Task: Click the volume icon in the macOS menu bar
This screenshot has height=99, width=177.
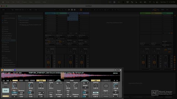Action: (141, 2)
